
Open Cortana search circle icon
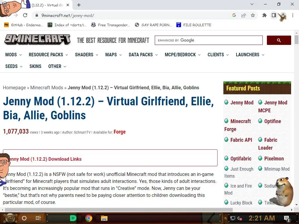pyautogui.click(x=24, y=218)
